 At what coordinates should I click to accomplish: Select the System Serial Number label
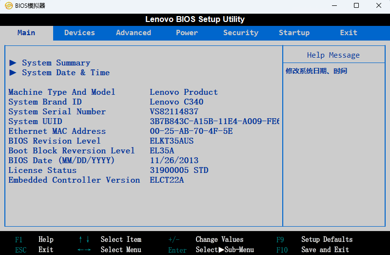[x=57, y=111]
